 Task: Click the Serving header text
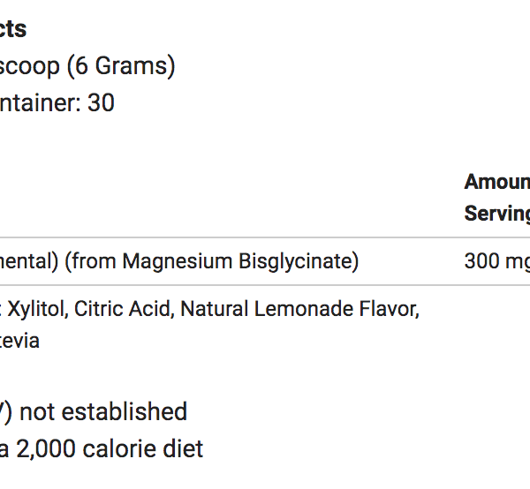(x=496, y=214)
